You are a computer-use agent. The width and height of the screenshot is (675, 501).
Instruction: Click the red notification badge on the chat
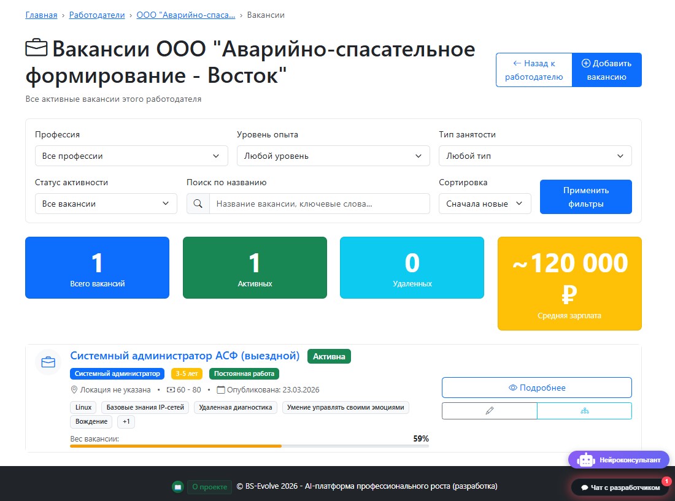(x=666, y=481)
